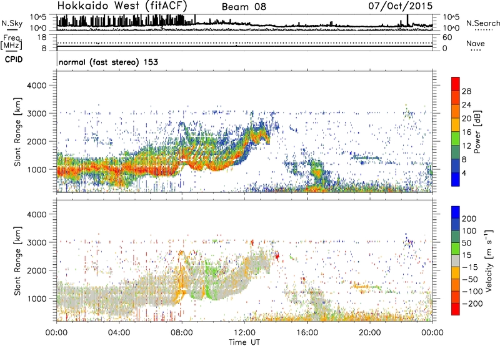Click the '-200' tick on Velocity color bar
The width and height of the screenshot is (500, 346).
click(472, 304)
